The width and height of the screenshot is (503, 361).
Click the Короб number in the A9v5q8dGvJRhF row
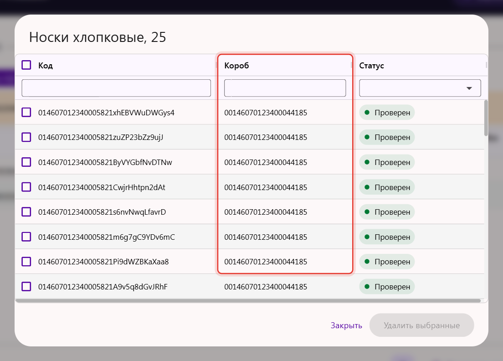(266, 287)
